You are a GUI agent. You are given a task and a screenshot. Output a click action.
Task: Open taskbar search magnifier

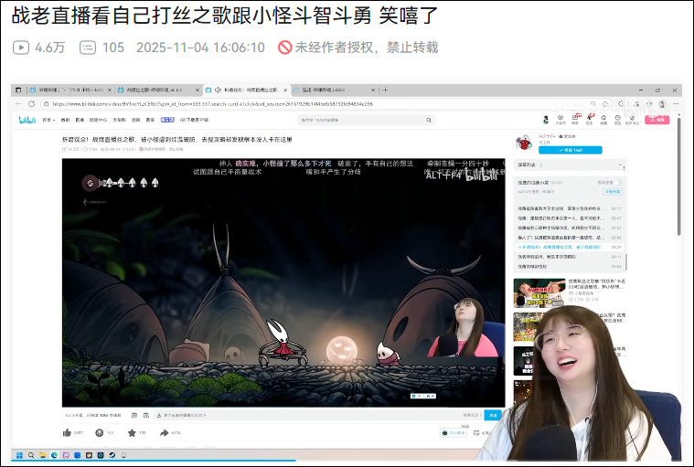[31, 455]
